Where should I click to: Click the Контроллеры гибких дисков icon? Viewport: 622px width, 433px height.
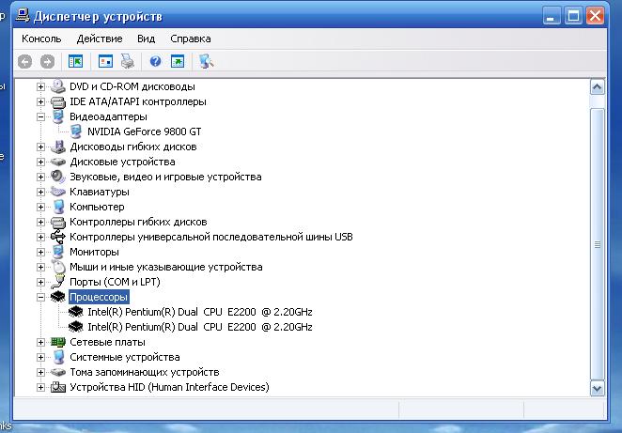tap(58, 222)
